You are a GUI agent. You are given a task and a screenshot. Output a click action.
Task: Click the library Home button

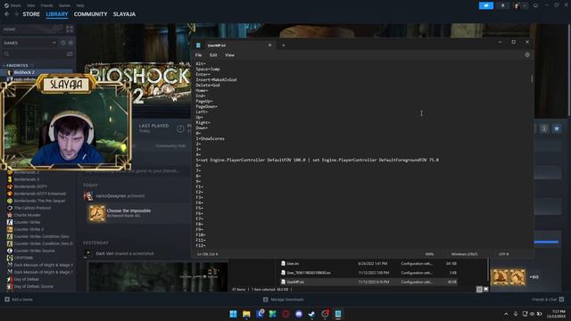coord(32,29)
